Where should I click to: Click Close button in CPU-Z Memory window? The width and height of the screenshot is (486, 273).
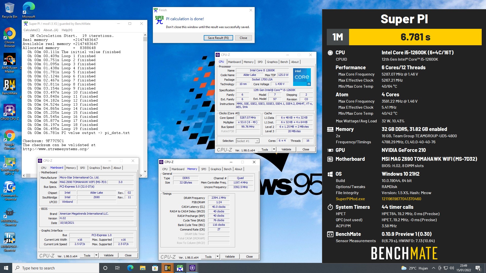coord(249,257)
